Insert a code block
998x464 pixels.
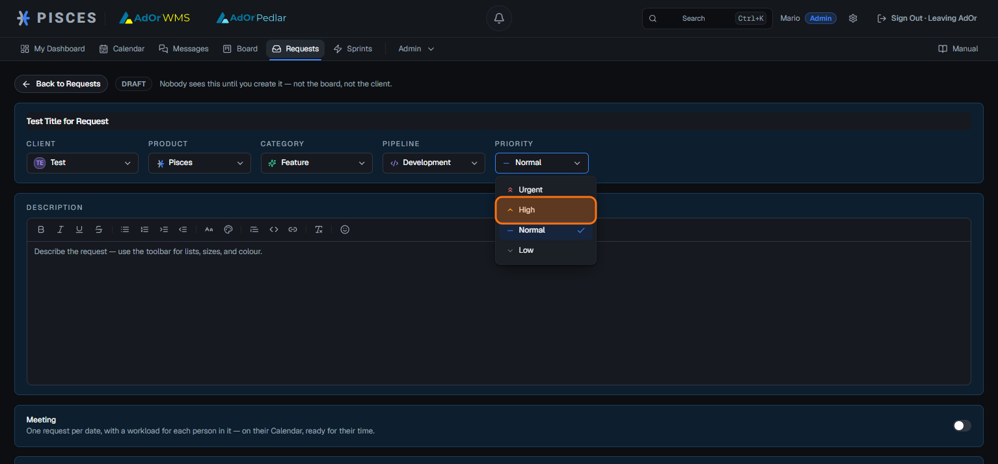pos(274,229)
